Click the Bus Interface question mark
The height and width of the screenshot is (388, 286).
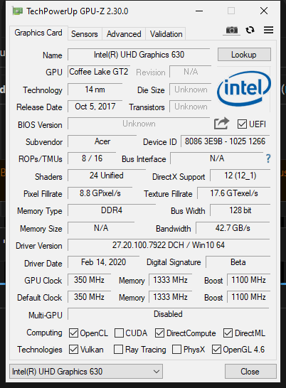tap(268, 158)
